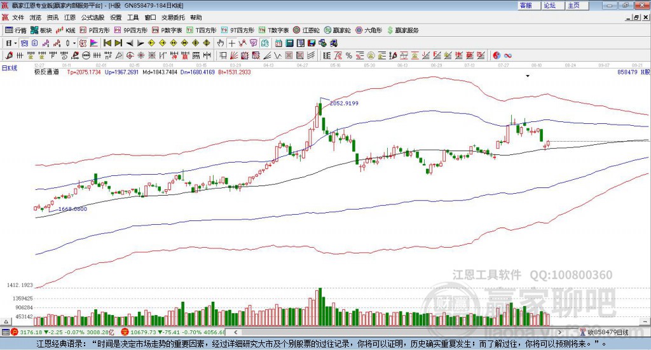The width and height of the screenshot is (651, 350).
Task: Click the calculator icon in toolbar
Action: 290,43
